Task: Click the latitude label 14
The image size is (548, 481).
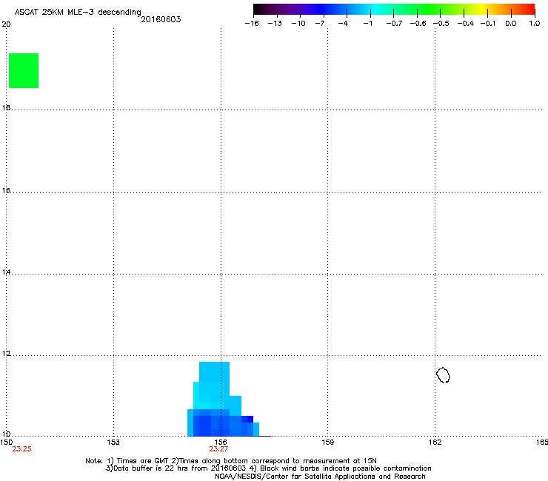Action: click(6, 272)
